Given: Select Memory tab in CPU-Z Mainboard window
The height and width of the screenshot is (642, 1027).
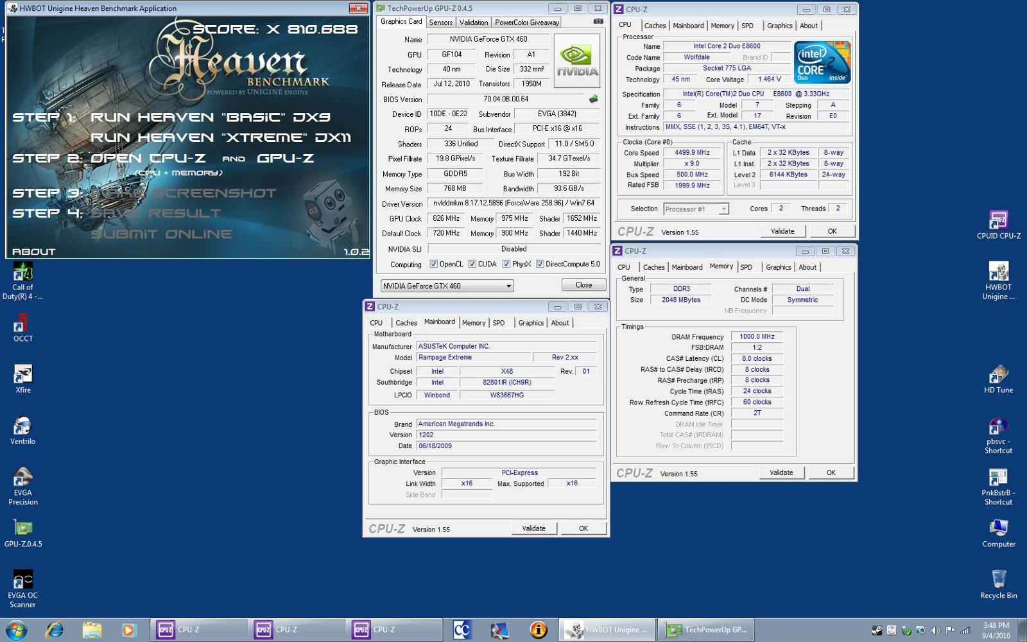Looking at the screenshot, I should (473, 323).
